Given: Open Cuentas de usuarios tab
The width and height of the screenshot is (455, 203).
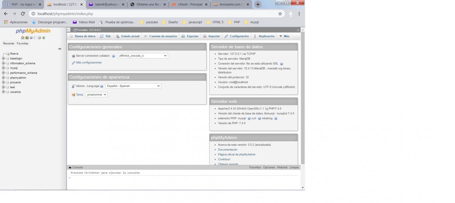Looking at the screenshot, I should (160, 36).
